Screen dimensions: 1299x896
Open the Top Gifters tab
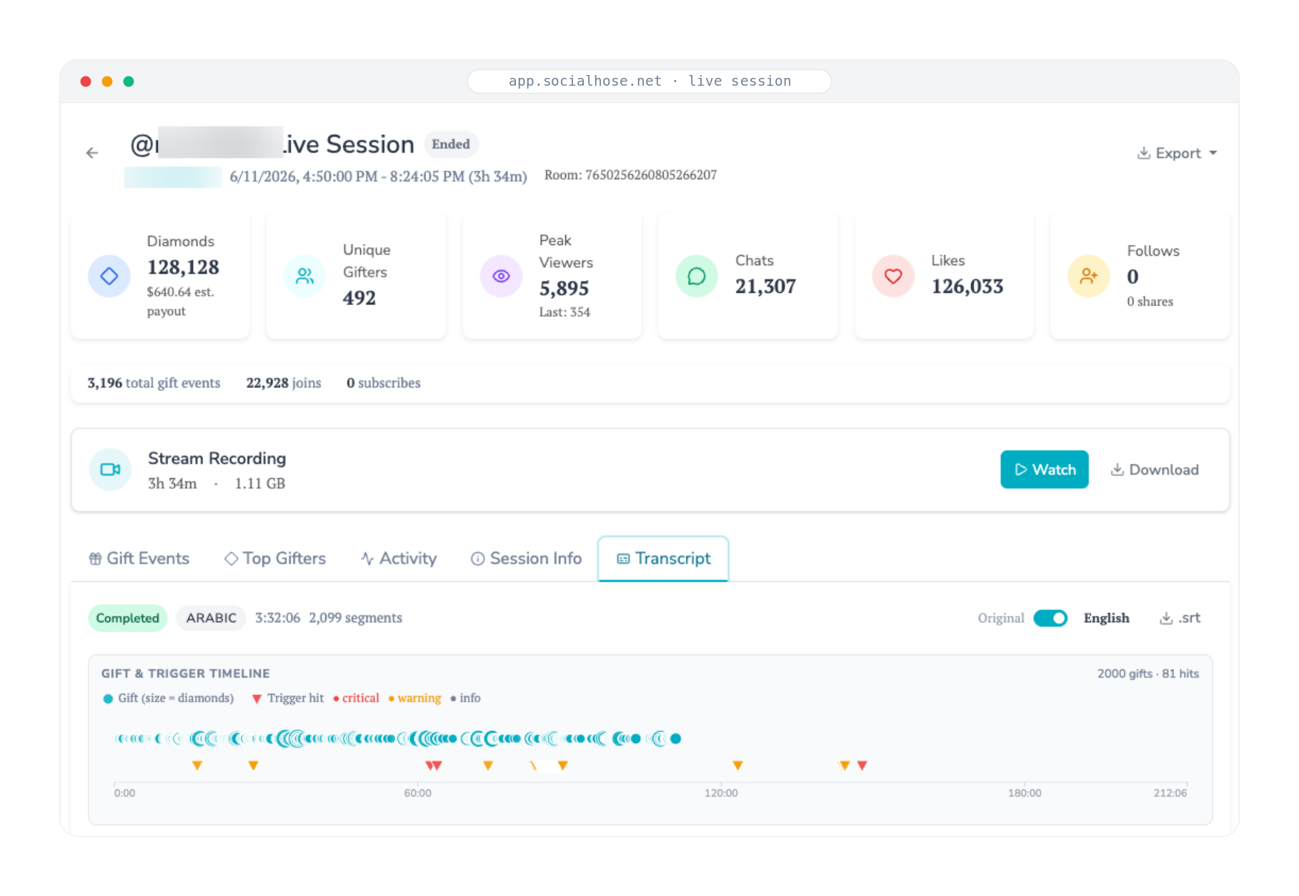[x=275, y=558]
